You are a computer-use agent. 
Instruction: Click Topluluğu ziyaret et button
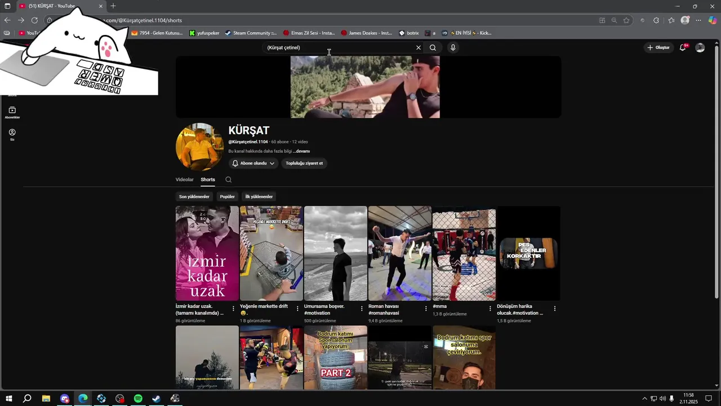pyautogui.click(x=304, y=163)
